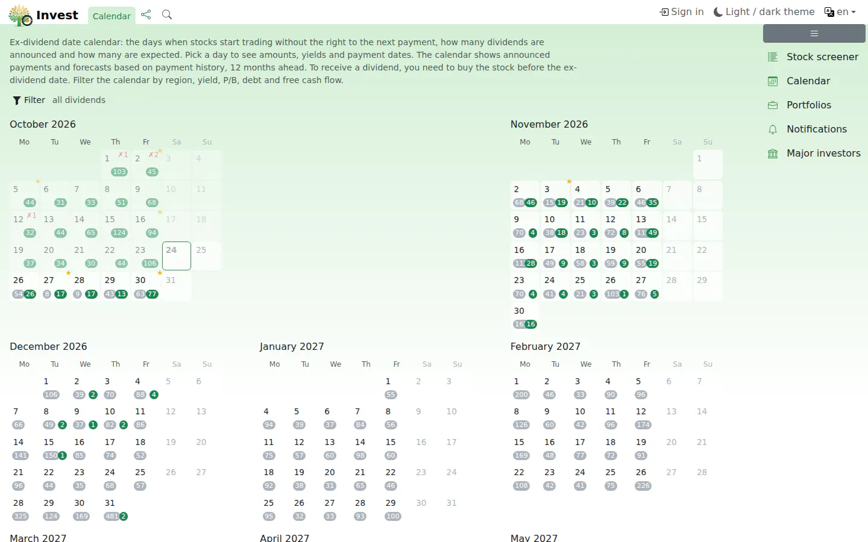Screen dimensions: 868x542
Task: Open the share icon in header
Action: 146,14
